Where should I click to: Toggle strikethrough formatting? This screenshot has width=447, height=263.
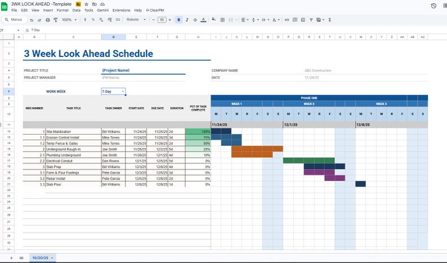tap(195, 20)
